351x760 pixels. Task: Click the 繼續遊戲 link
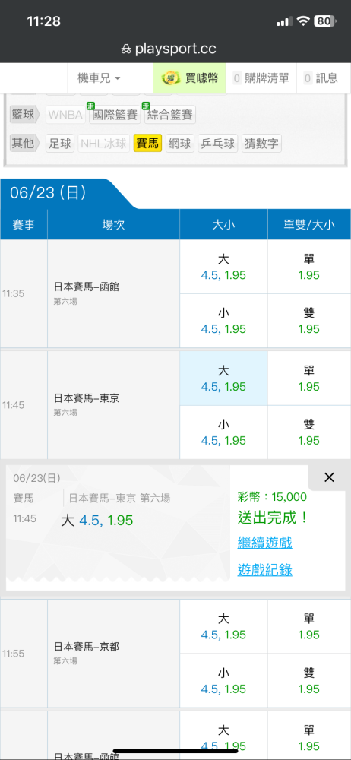[x=264, y=543]
